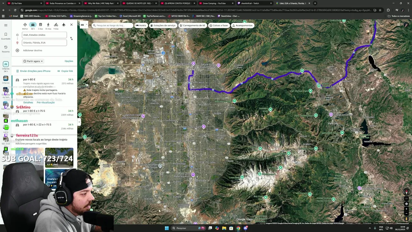
Task: Swap origin and destination with reverse arrows
Action: 71,39
